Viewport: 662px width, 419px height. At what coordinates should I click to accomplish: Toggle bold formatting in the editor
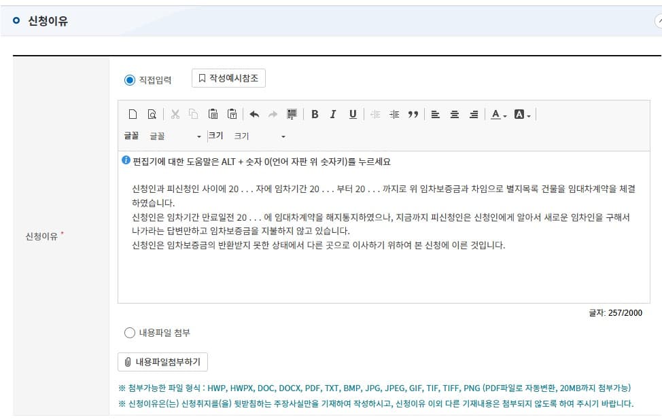pyautogui.click(x=315, y=114)
